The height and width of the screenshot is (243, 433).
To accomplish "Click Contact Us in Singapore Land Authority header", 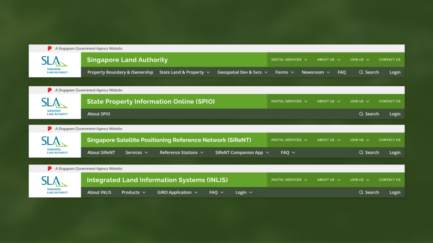I will [390, 60].
